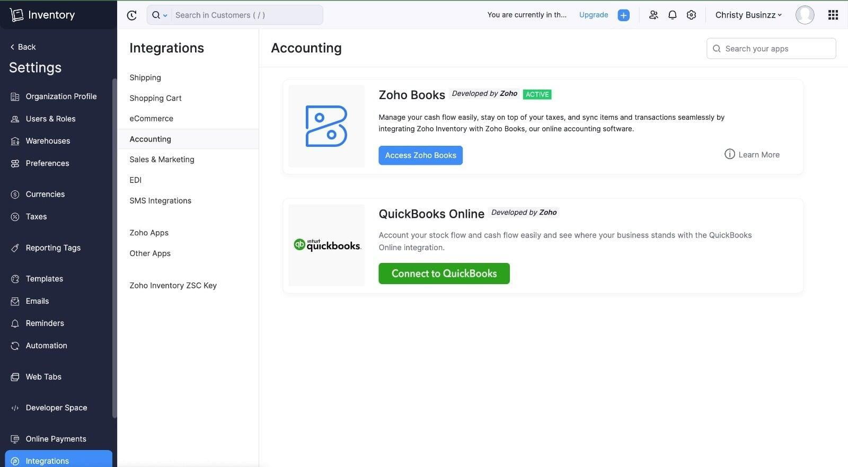This screenshot has height=467, width=848.
Task: Click the Currencies icon in sidebar
Action: pyautogui.click(x=15, y=195)
